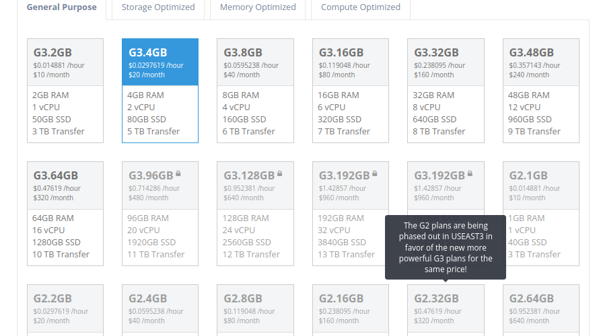This screenshot has height=336, width=599.
Task: Pick the G3.64GB $320/month plan
Action: tap(65, 214)
